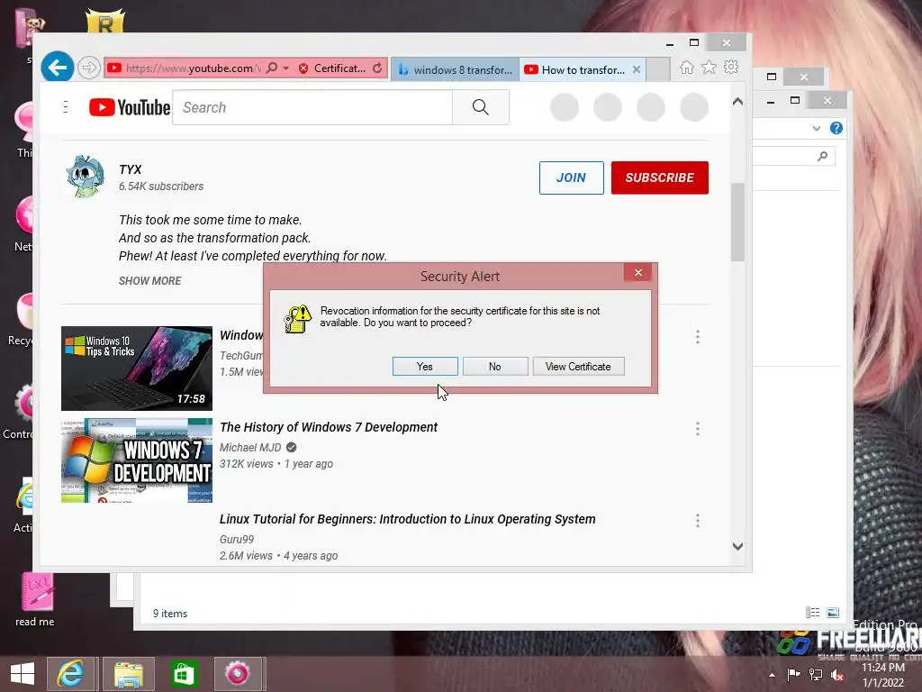This screenshot has height=692, width=922.
Task: Open a new blank tab
Action: tap(658, 69)
